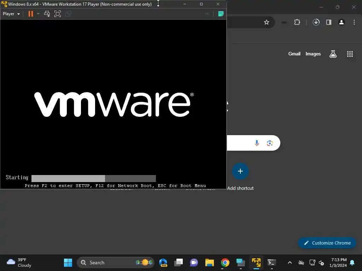Open the weather widget showing 39°F Cloudy
Viewport: 362px width, 271px height.
coord(19,263)
